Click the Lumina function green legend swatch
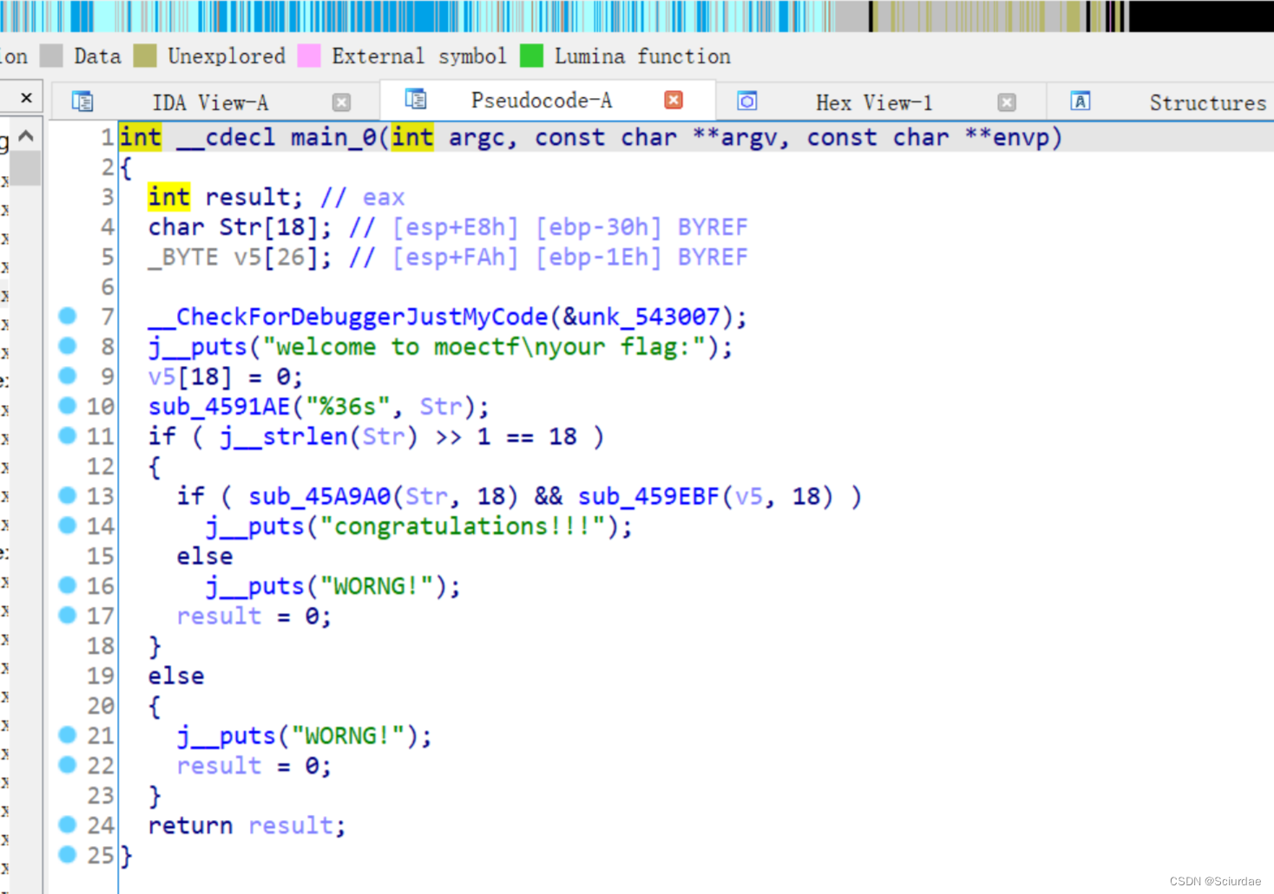 (530, 55)
